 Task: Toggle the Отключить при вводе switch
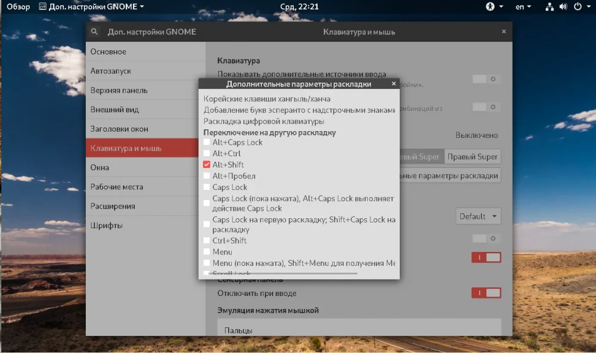coord(486,293)
